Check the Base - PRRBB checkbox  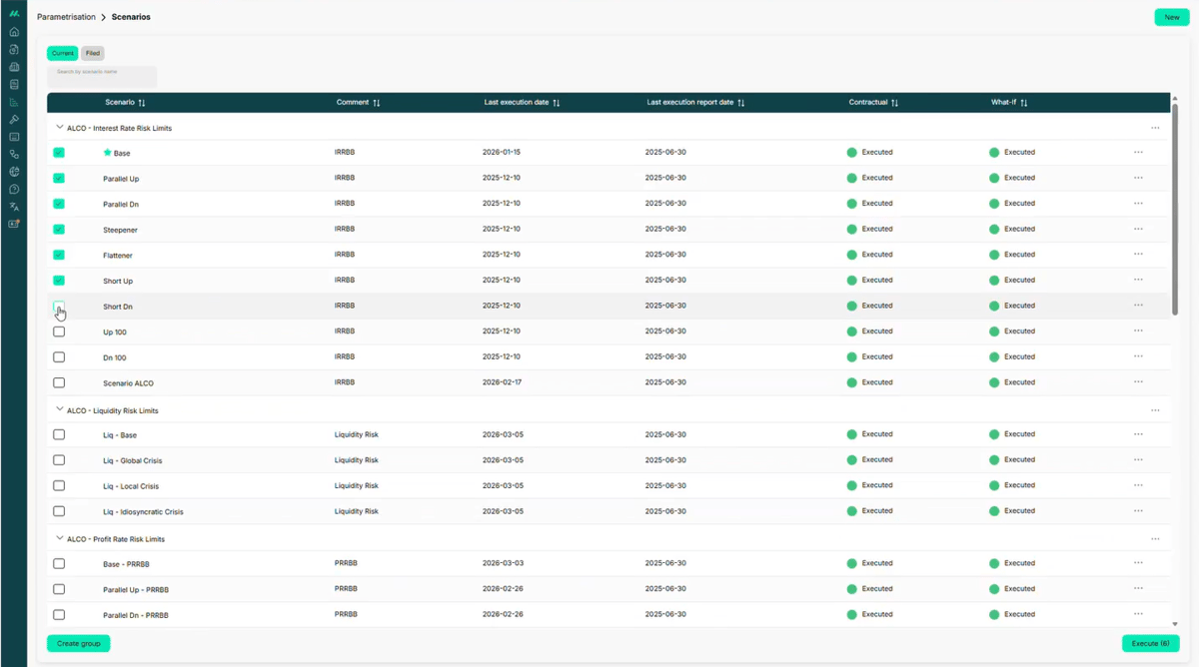(x=59, y=564)
